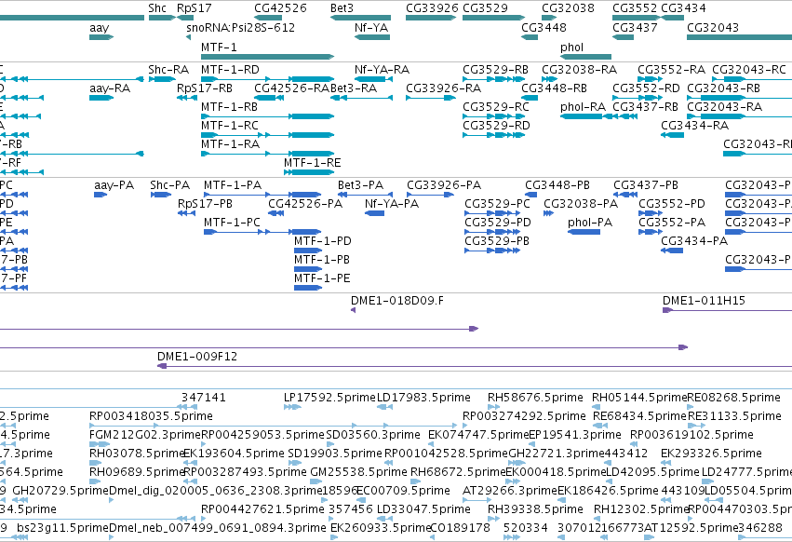This screenshot has height=542, width=792.
Task: Click the MTF-1-RB transcript label
Action: [x=229, y=107]
